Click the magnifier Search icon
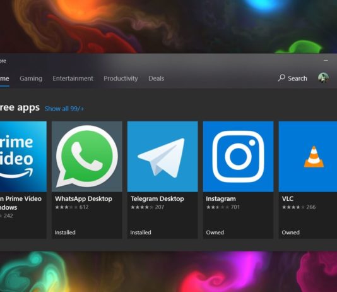Screen dimensions: 337x292 (x=281, y=78)
